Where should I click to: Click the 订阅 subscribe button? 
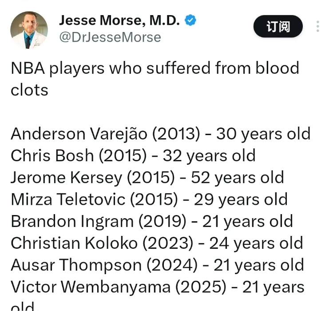pos(278,26)
